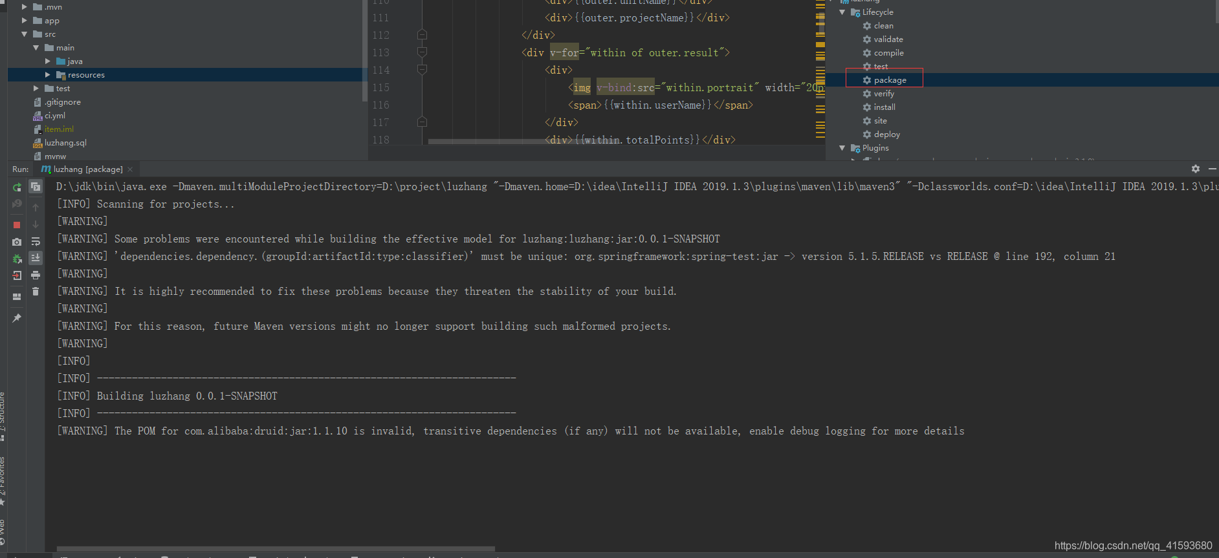This screenshot has height=558, width=1219.
Task: Select the compile lifecycle goal
Action: point(889,53)
